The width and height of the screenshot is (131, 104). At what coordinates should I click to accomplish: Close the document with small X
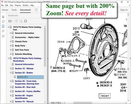coord(129,5)
